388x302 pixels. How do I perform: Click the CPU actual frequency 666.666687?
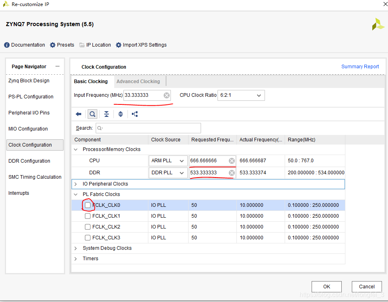253,161
